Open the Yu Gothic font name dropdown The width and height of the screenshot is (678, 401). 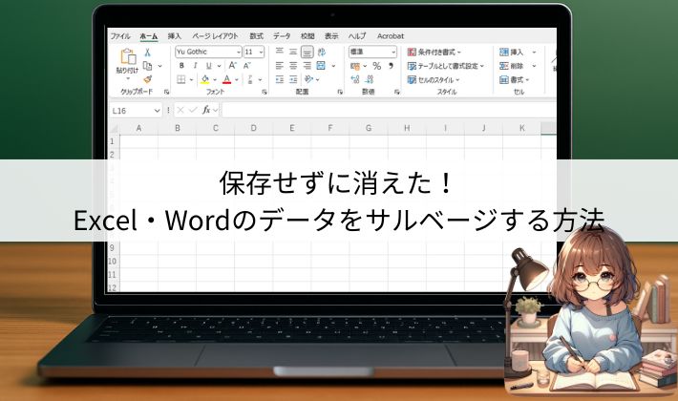point(239,52)
